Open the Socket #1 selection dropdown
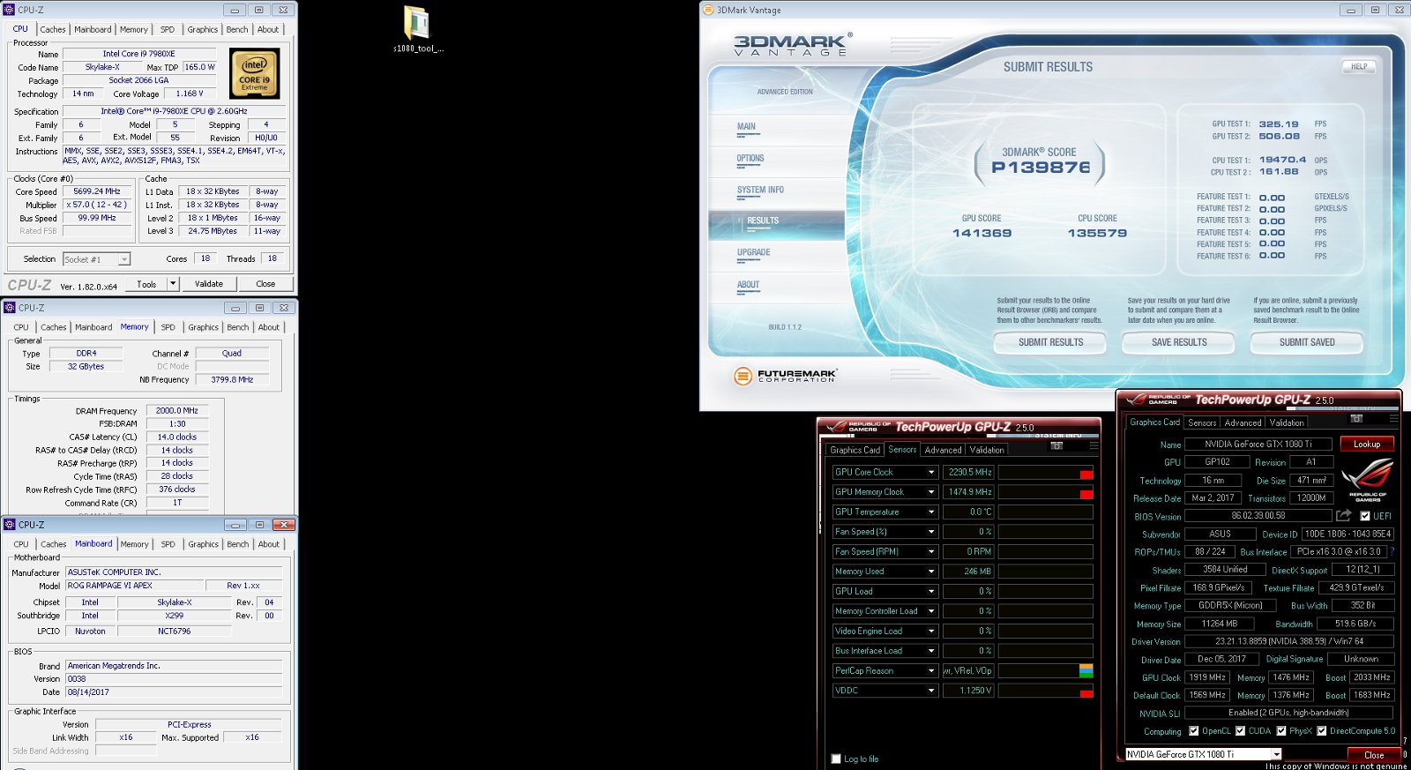The image size is (1411, 770). (x=97, y=259)
